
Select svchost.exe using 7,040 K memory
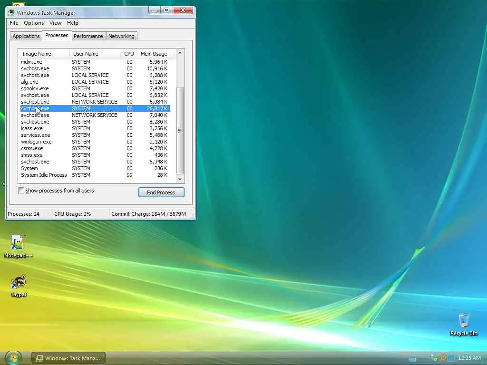[x=95, y=115]
